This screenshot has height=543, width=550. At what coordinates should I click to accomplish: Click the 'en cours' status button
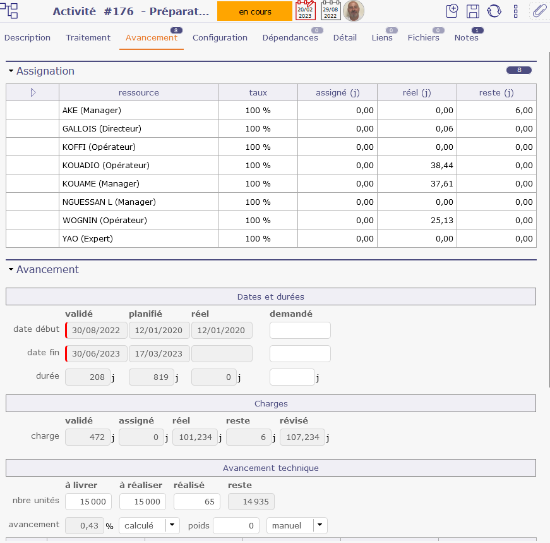pyautogui.click(x=255, y=11)
